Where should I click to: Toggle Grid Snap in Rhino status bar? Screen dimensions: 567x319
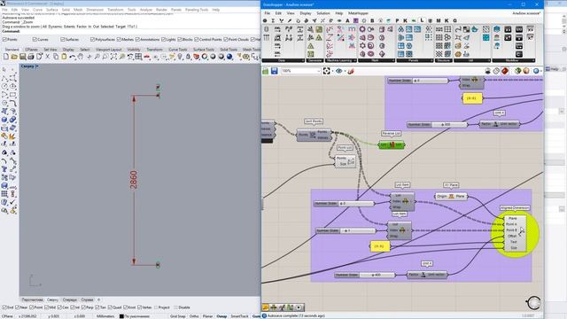[x=177, y=316]
